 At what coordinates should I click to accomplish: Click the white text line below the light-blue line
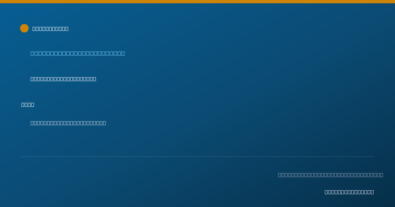point(63,79)
